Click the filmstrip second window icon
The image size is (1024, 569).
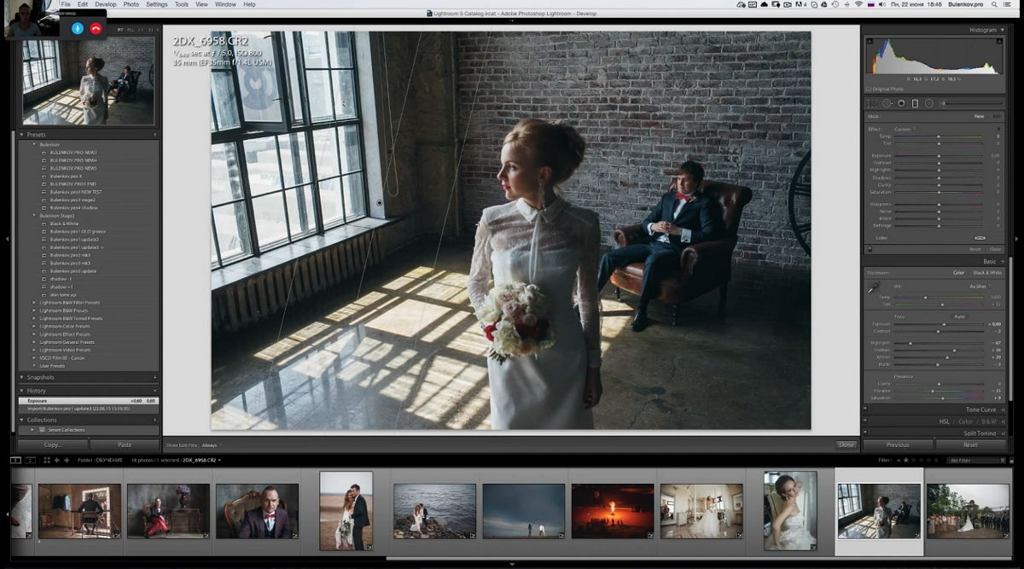[x=30, y=460]
